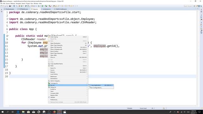
Task: Expand the Debug As submenu
Action: pyautogui.click(x=68, y=87)
